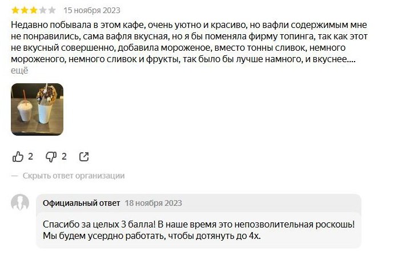This screenshot has width=394, height=264.
Task: Click the fourth gray rating star
Action: pyautogui.click(x=43, y=10)
